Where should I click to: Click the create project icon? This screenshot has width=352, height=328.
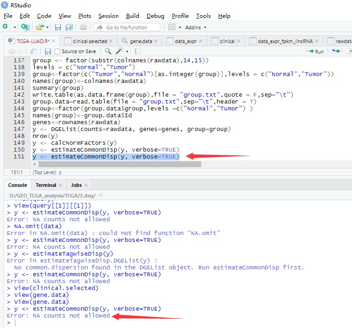coord(25,27)
